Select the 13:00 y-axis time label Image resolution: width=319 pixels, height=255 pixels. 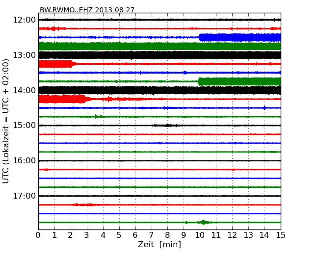coord(25,55)
